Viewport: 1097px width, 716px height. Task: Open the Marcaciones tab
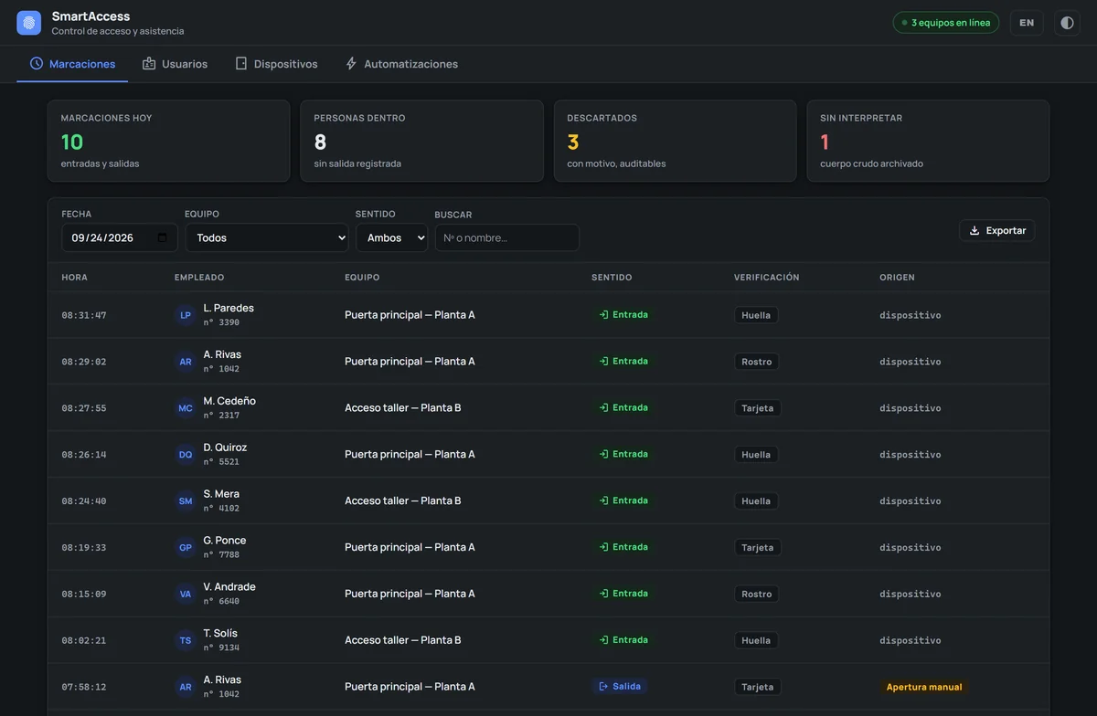pyautogui.click(x=72, y=64)
